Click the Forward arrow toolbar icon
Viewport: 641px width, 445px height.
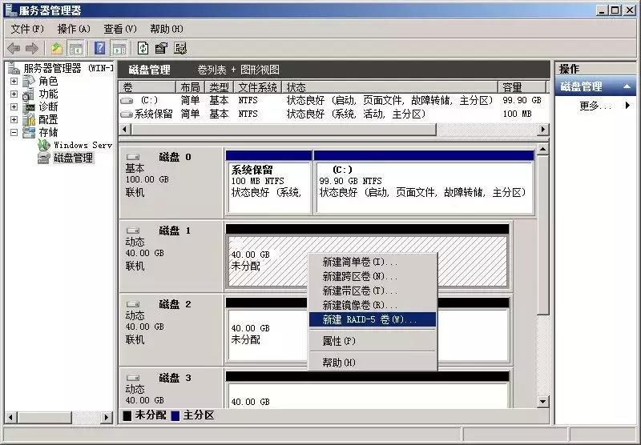coord(32,49)
